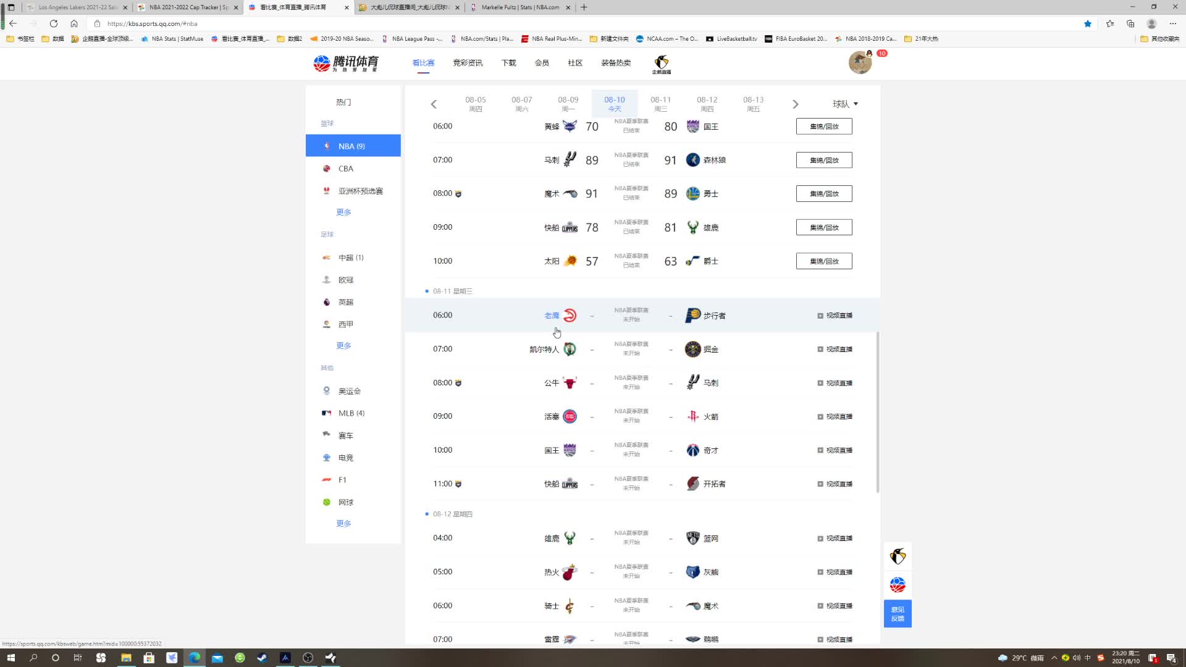Click the user avatar with notification badge
This screenshot has height=667, width=1186.
(x=860, y=62)
